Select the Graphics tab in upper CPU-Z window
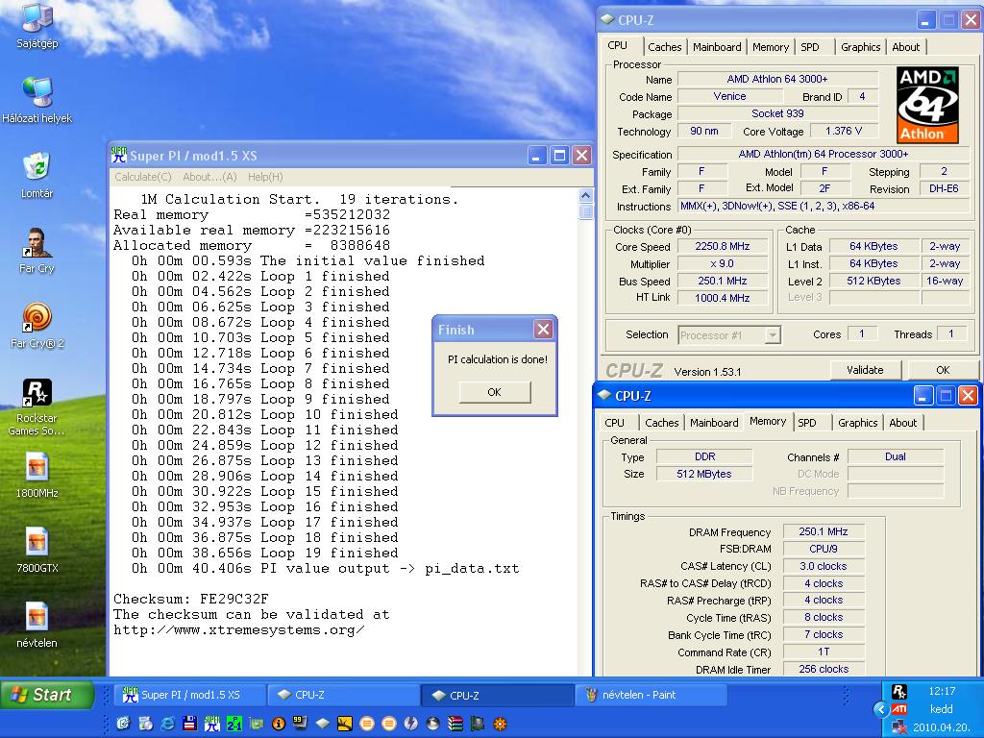The height and width of the screenshot is (738, 984). (860, 47)
